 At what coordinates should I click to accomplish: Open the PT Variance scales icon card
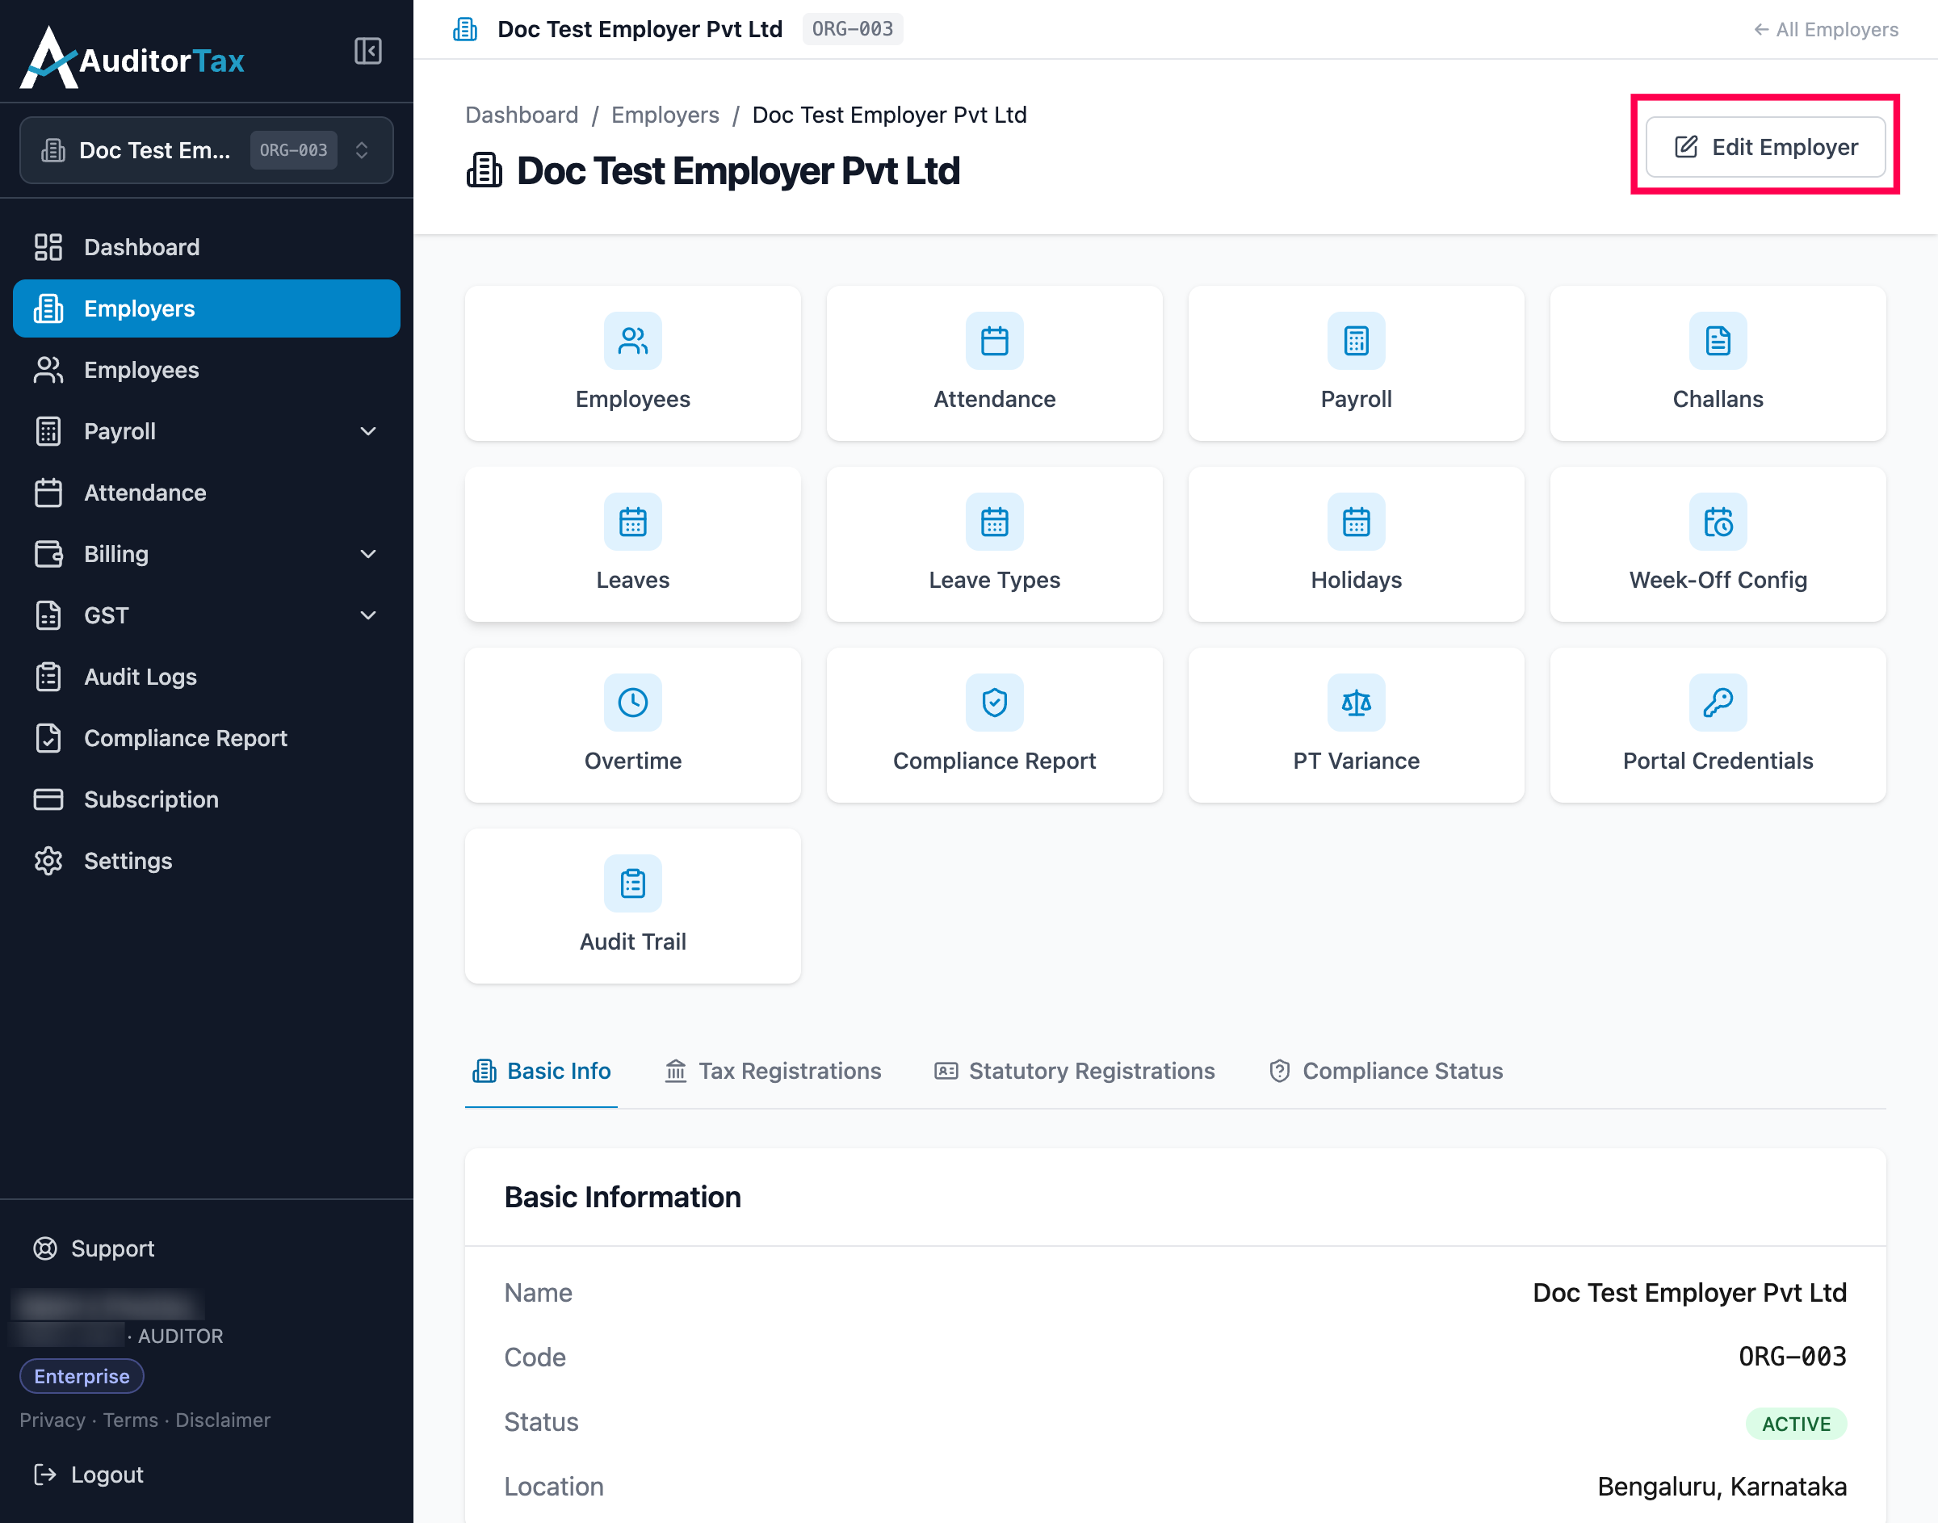1356,703
